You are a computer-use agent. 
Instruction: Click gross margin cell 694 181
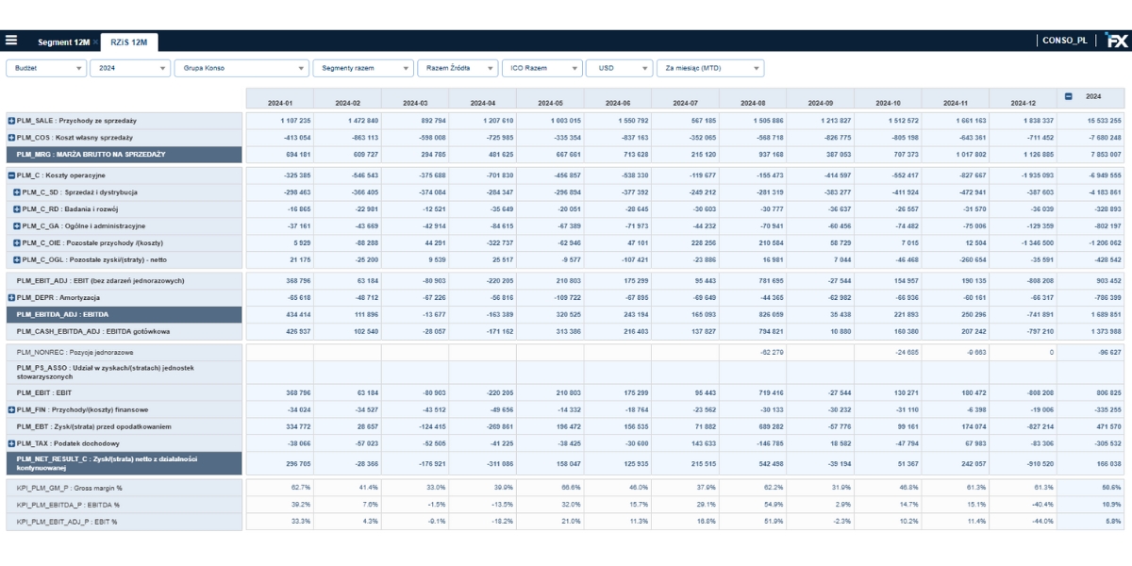coord(279,154)
